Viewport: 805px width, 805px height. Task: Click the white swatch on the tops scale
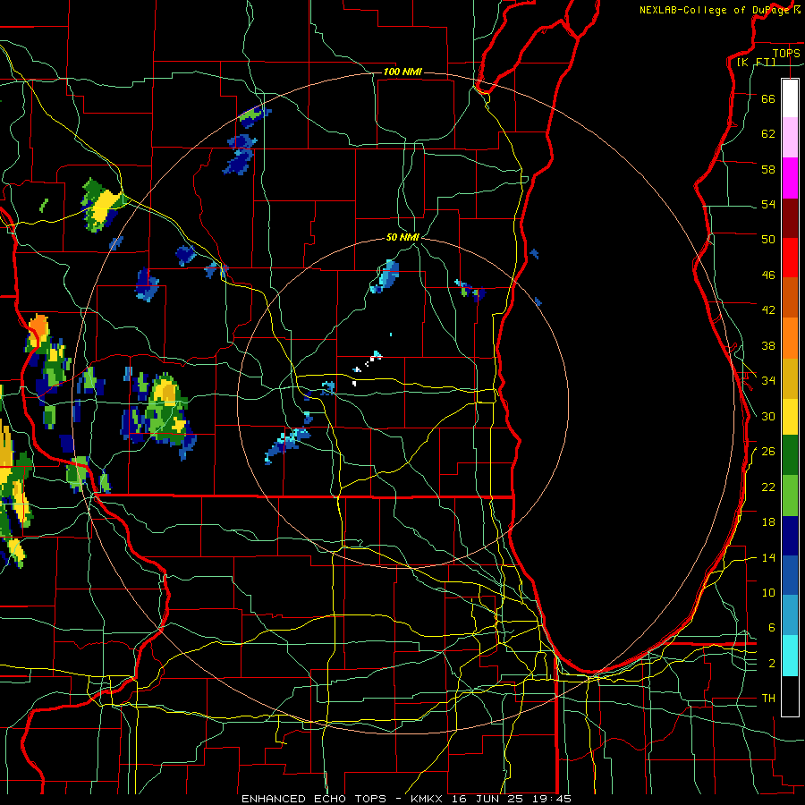(x=790, y=98)
